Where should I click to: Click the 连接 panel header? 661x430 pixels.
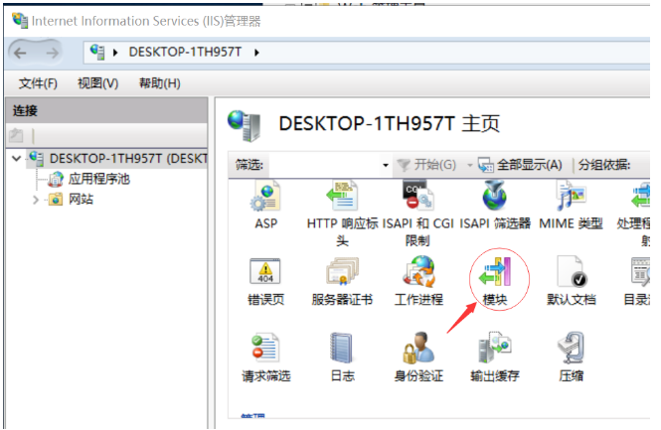coord(107,111)
